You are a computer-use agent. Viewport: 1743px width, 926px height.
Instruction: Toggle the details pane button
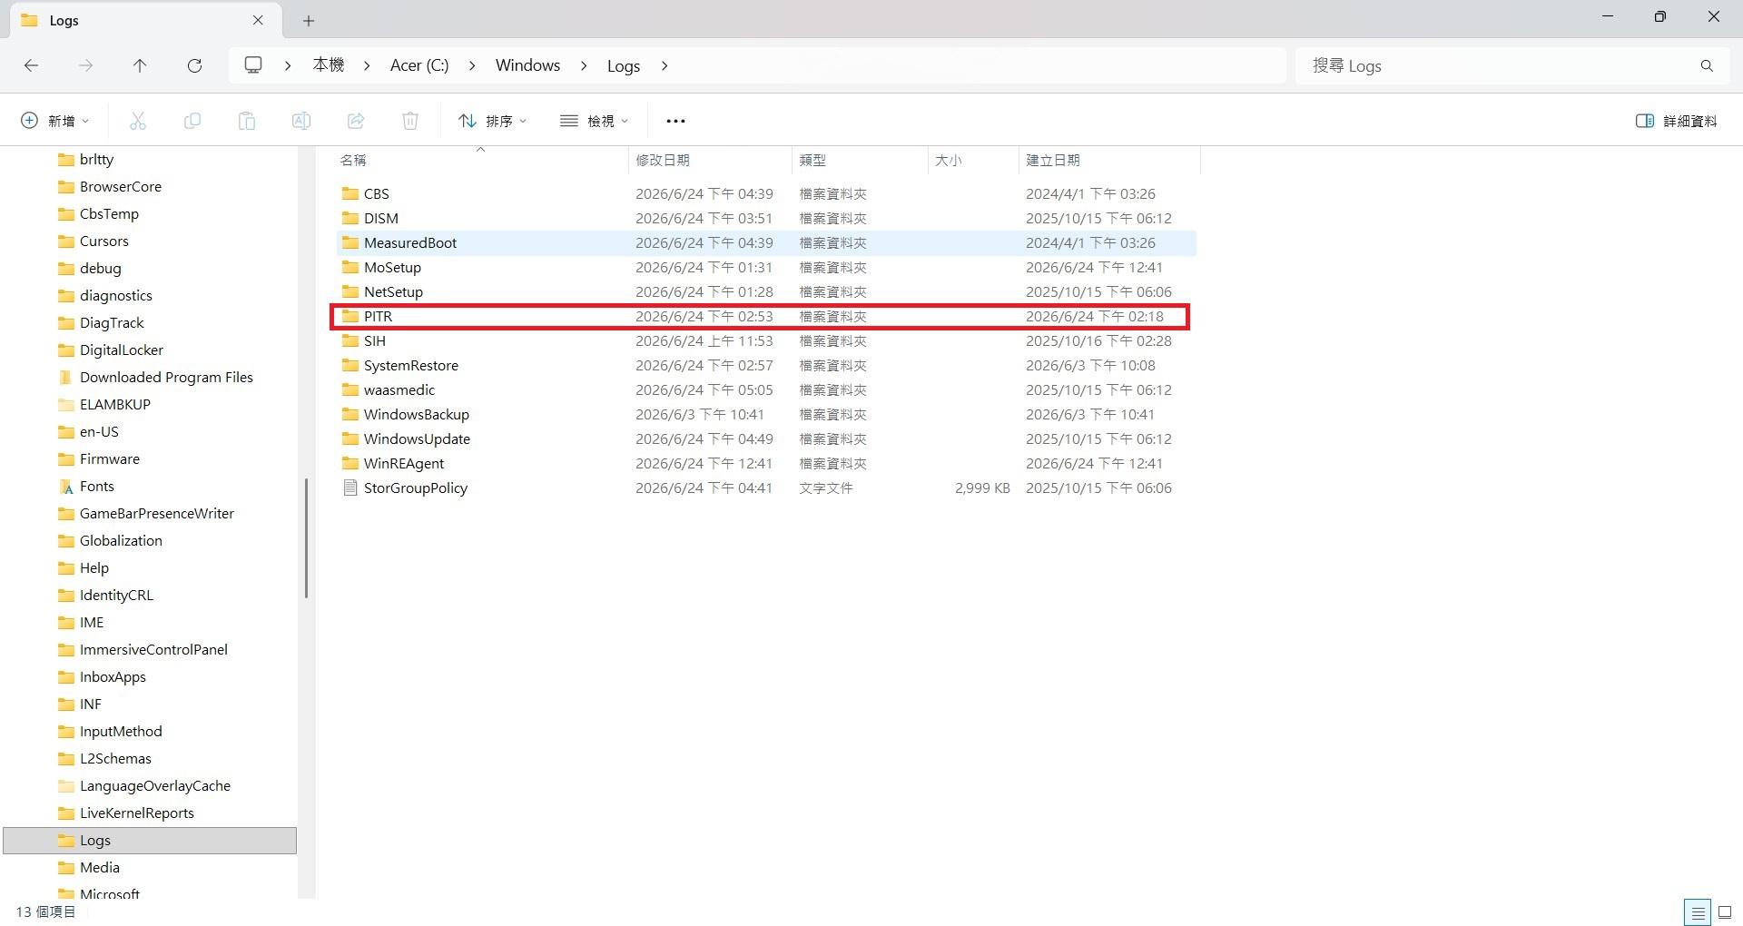(x=1676, y=121)
